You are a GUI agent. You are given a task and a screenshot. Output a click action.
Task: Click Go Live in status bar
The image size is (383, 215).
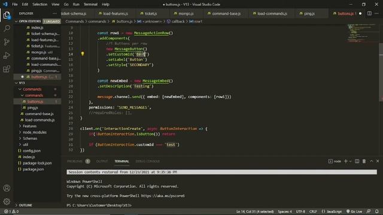(354, 211)
